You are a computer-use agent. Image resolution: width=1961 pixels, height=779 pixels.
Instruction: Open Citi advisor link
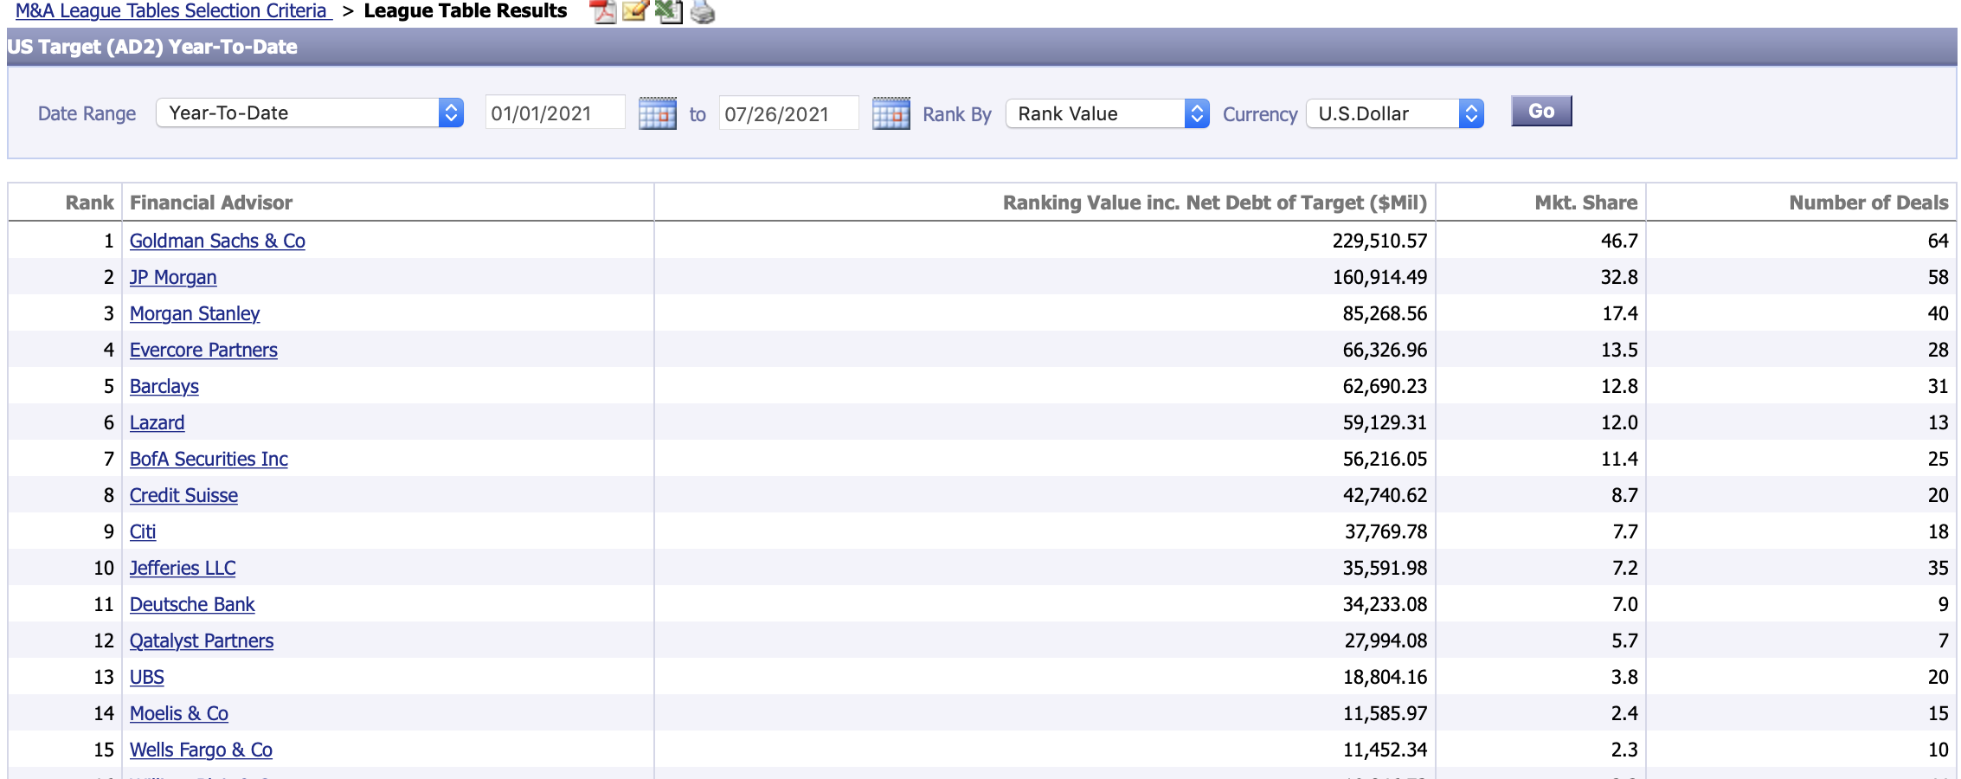pyautogui.click(x=143, y=531)
